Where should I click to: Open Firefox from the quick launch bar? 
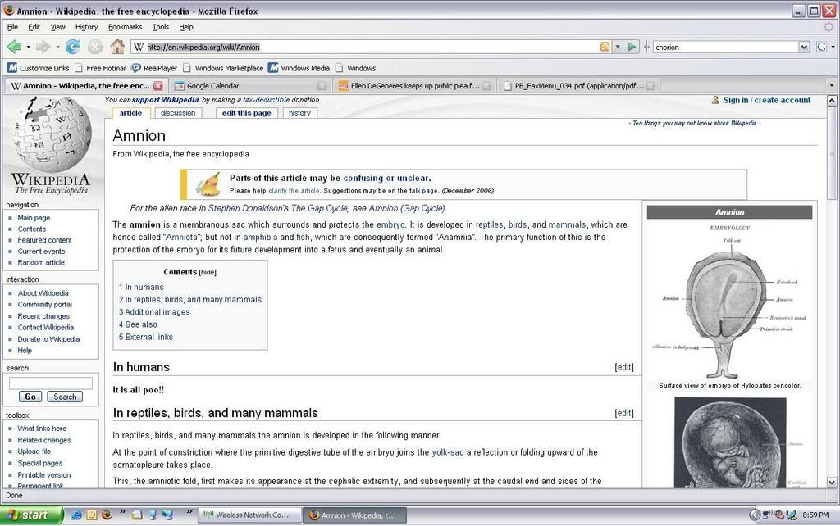point(107,515)
